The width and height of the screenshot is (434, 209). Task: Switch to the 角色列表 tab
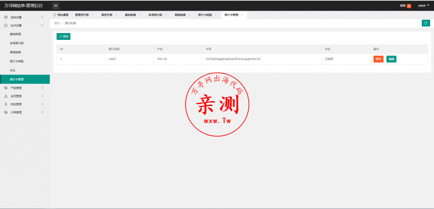pos(107,15)
